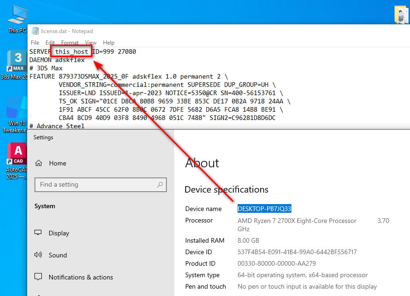Open Sound settings page

58,255
